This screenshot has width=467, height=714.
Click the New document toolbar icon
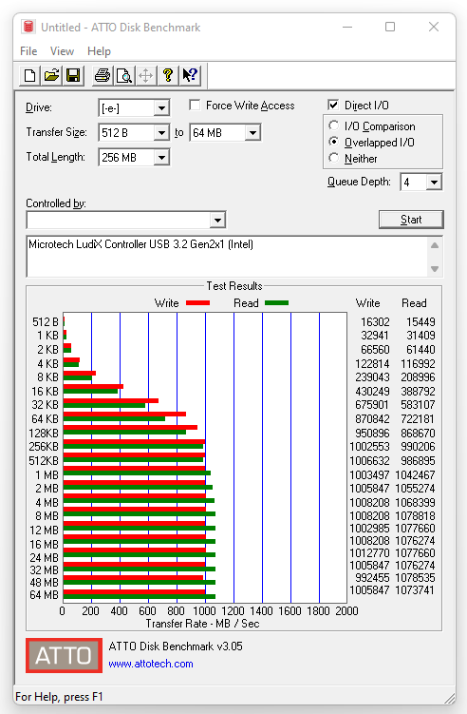[29, 75]
